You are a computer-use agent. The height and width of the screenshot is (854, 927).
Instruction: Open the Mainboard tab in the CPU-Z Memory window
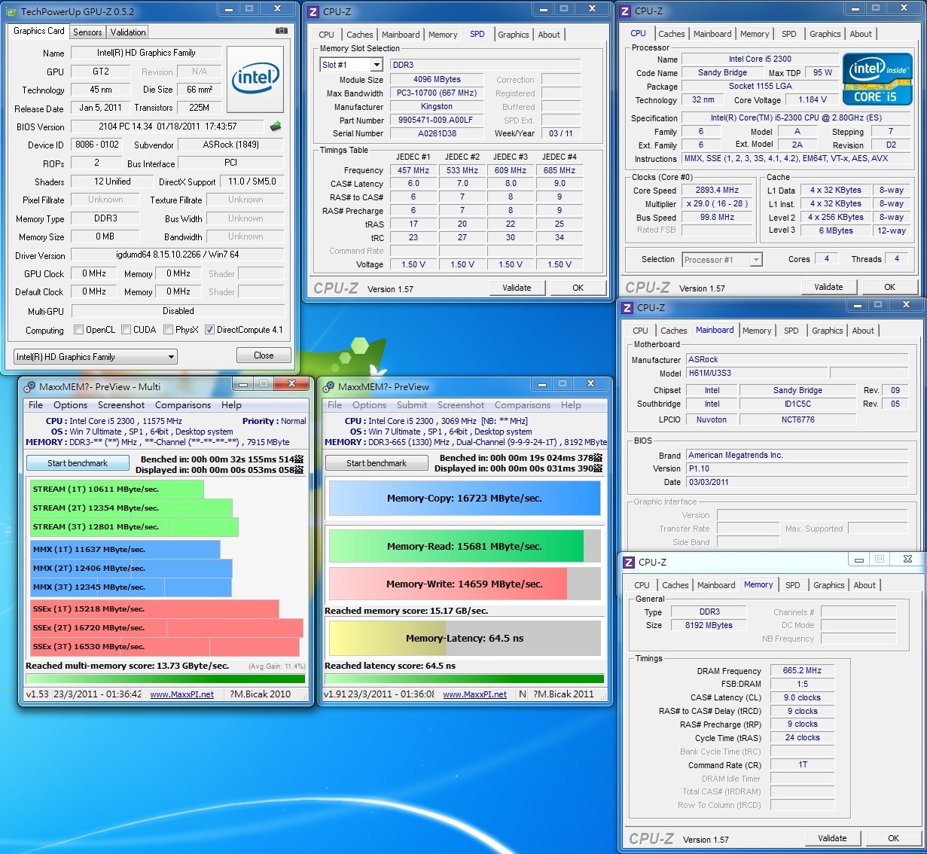coord(716,585)
